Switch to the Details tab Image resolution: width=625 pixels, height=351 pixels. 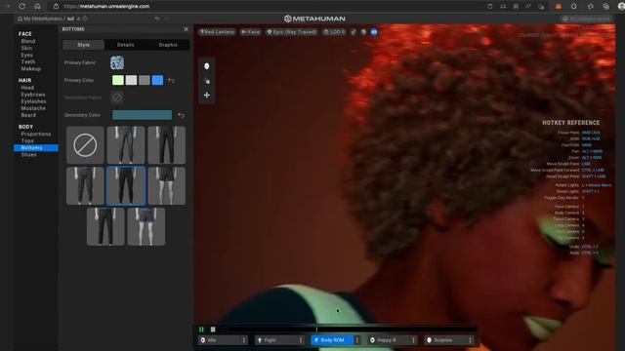(126, 45)
